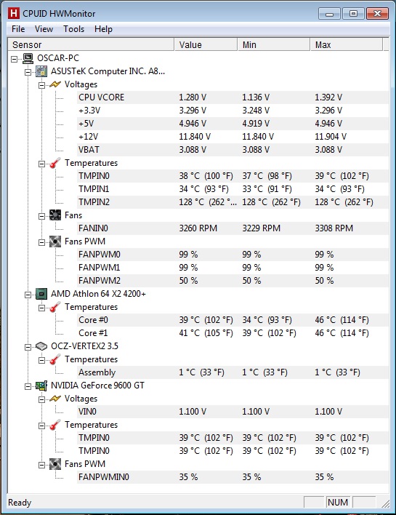Click the Sensor column header
The image size is (396, 515).
(91, 44)
